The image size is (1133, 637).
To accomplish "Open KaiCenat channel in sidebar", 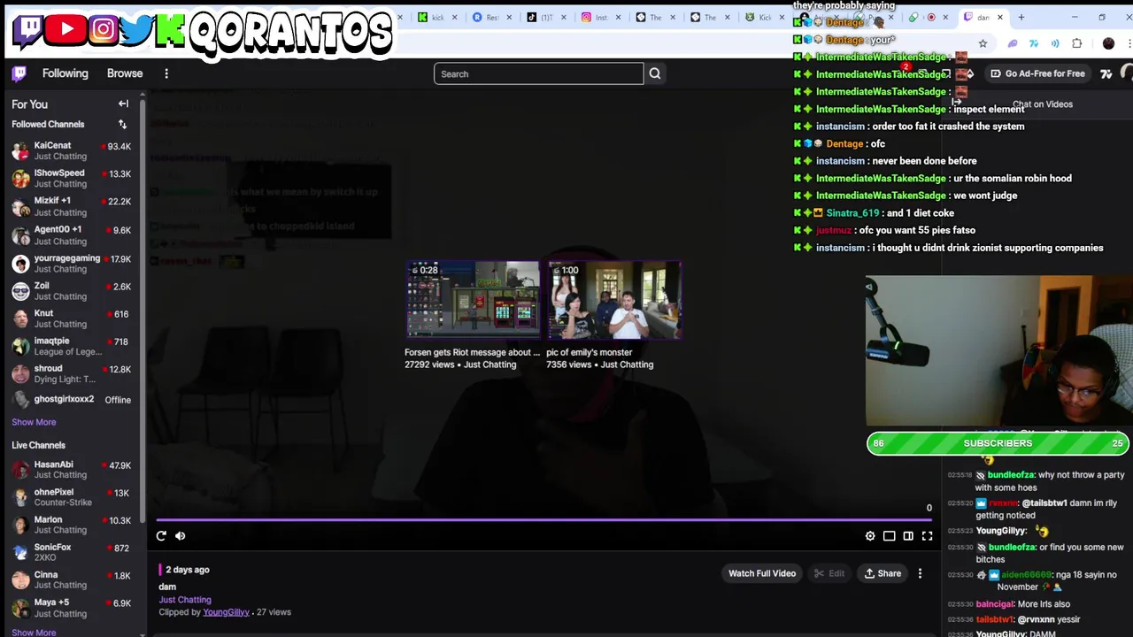I will (x=71, y=150).
